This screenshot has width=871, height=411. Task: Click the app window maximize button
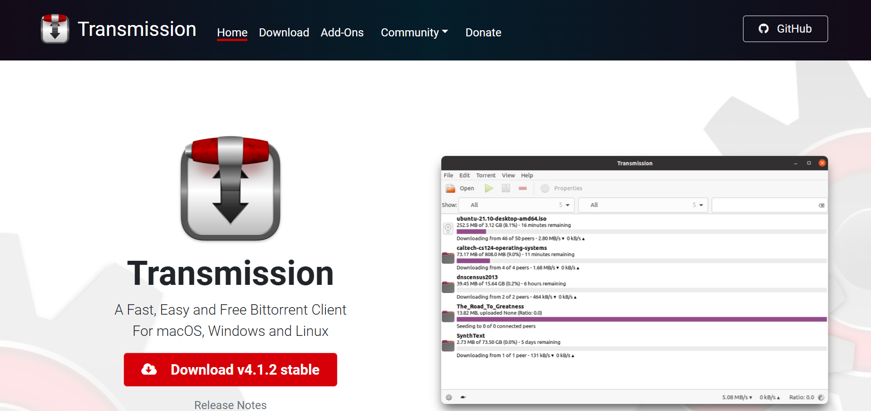809,163
